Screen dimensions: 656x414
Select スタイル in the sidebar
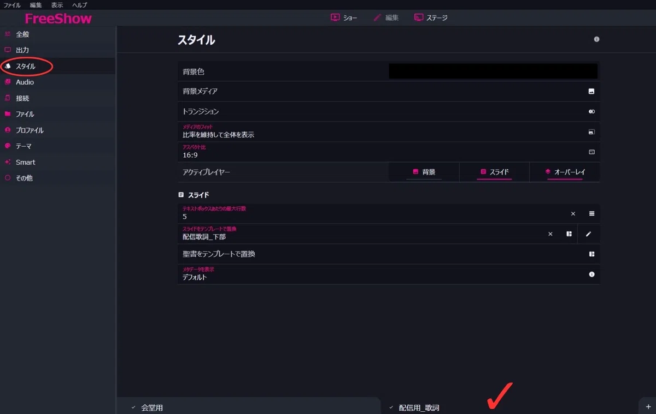point(57,66)
